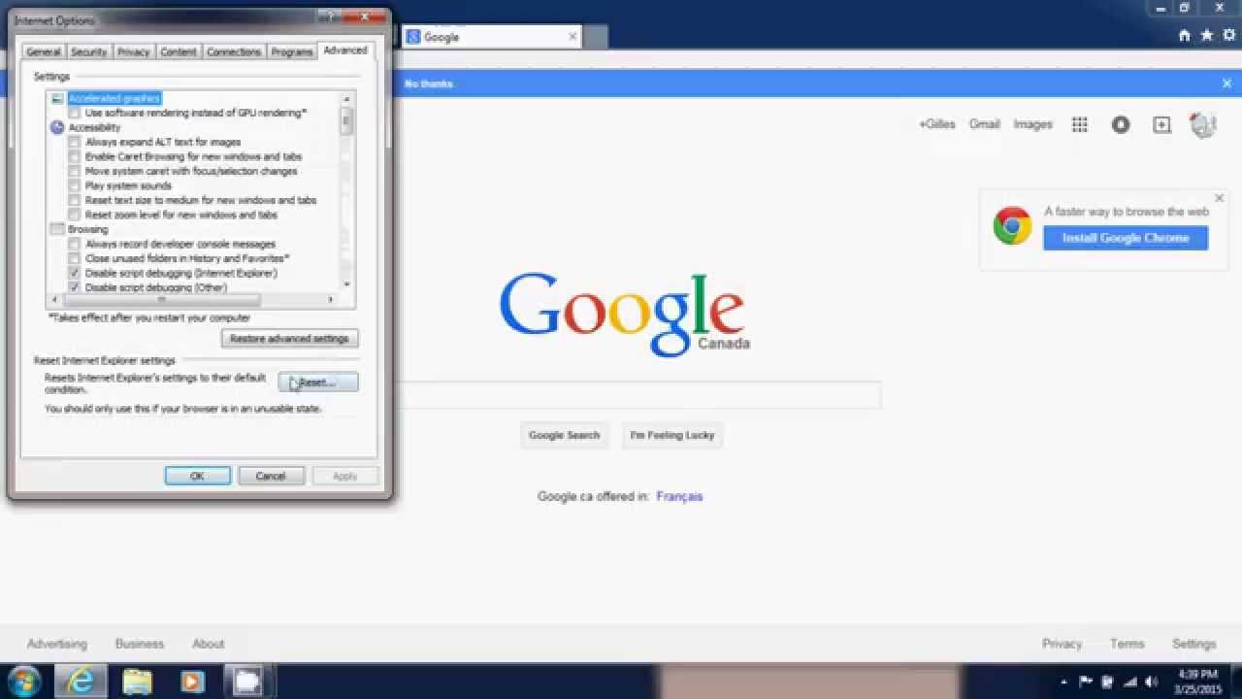Toggle Reset text size to medium
Viewport: 1242px width, 699px height.
[75, 200]
